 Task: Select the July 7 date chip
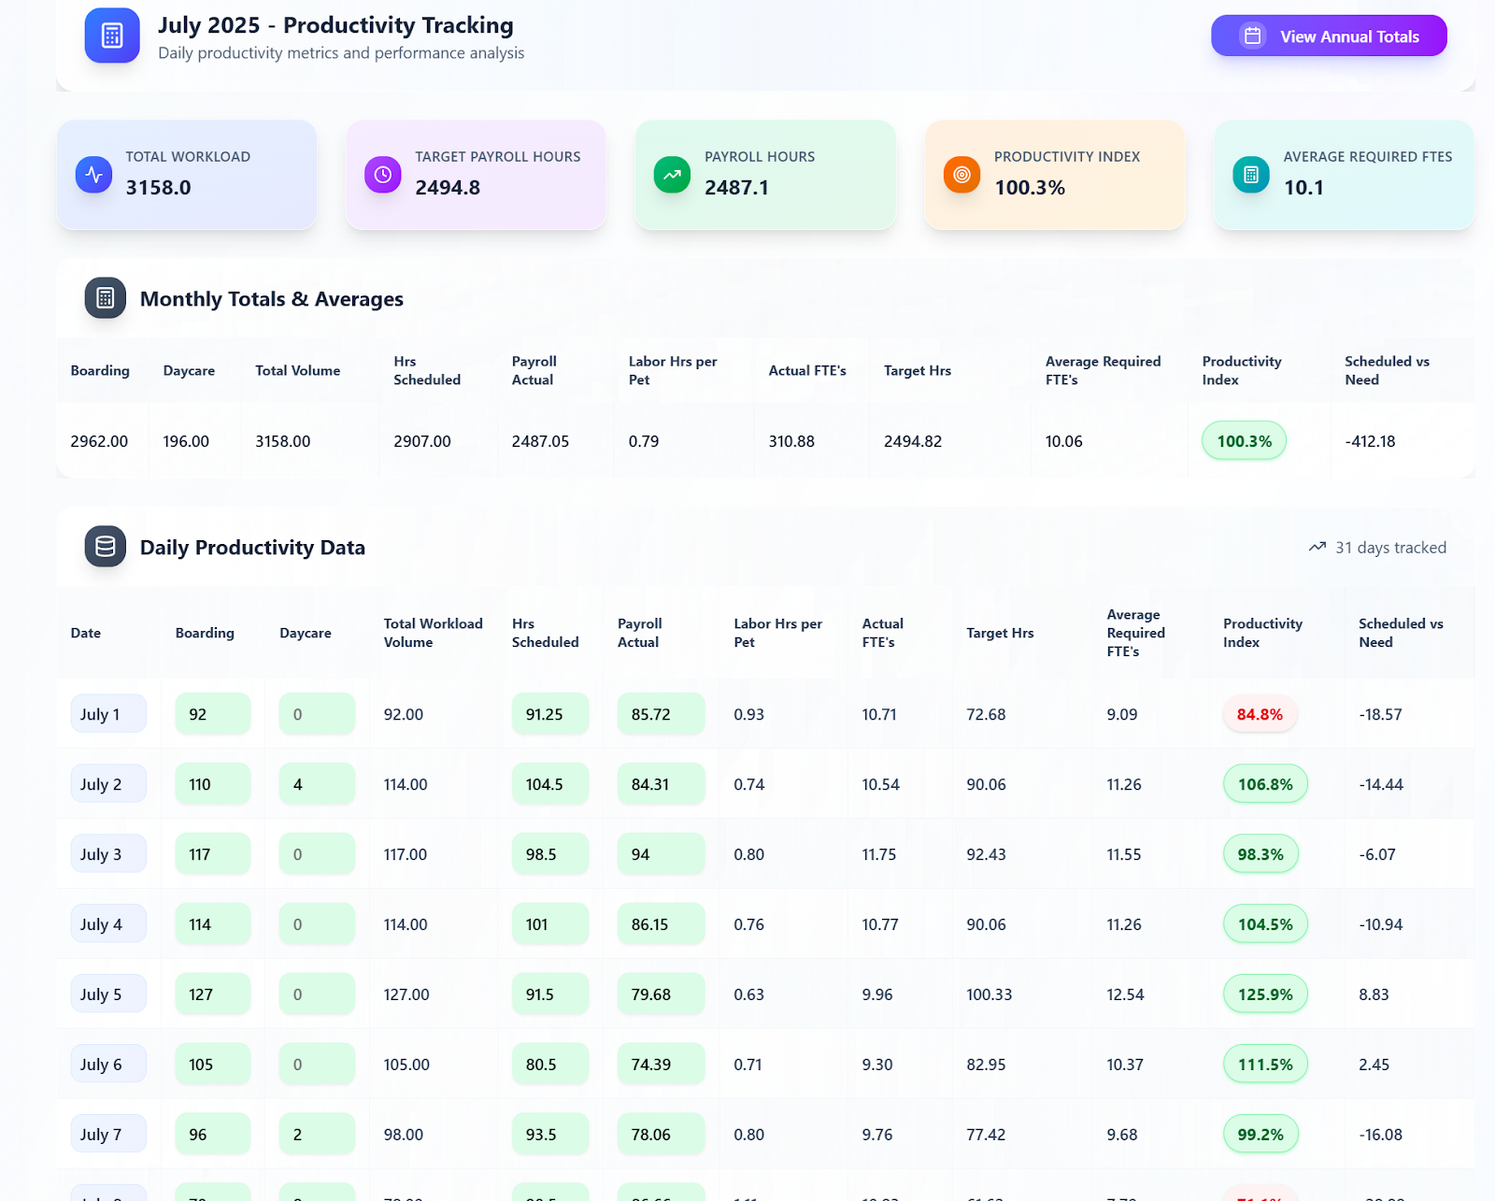[108, 1135]
